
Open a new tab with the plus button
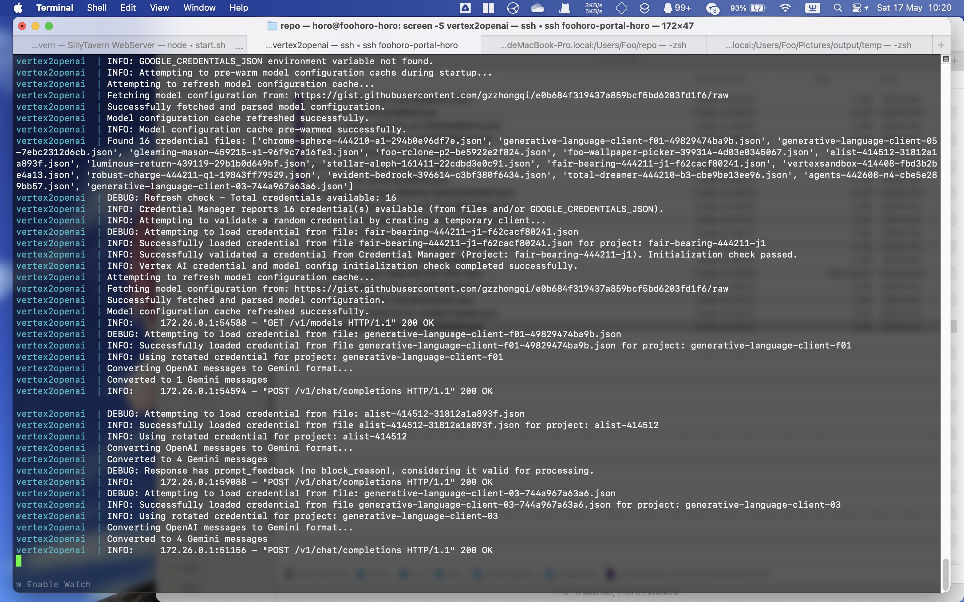point(942,45)
